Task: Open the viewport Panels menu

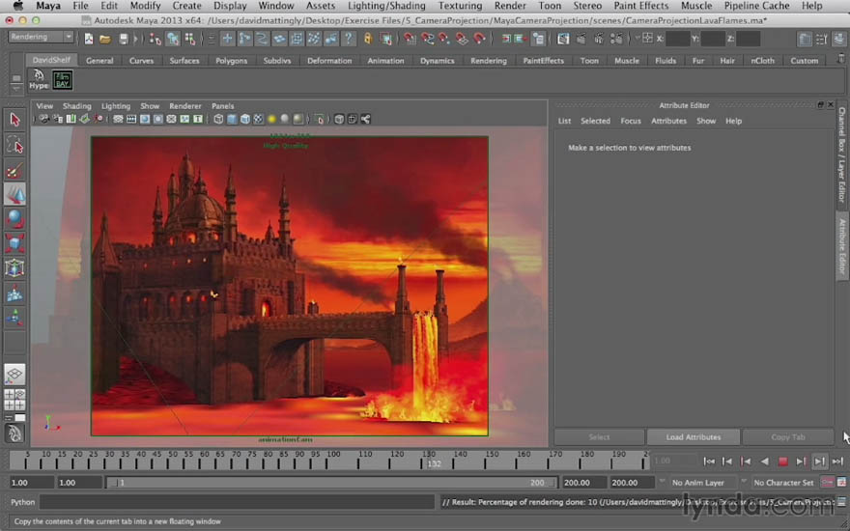Action: click(x=223, y=106)
